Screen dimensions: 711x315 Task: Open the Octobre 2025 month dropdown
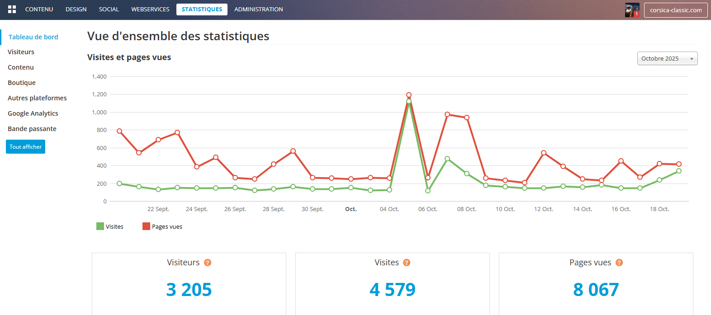[667, 58]
